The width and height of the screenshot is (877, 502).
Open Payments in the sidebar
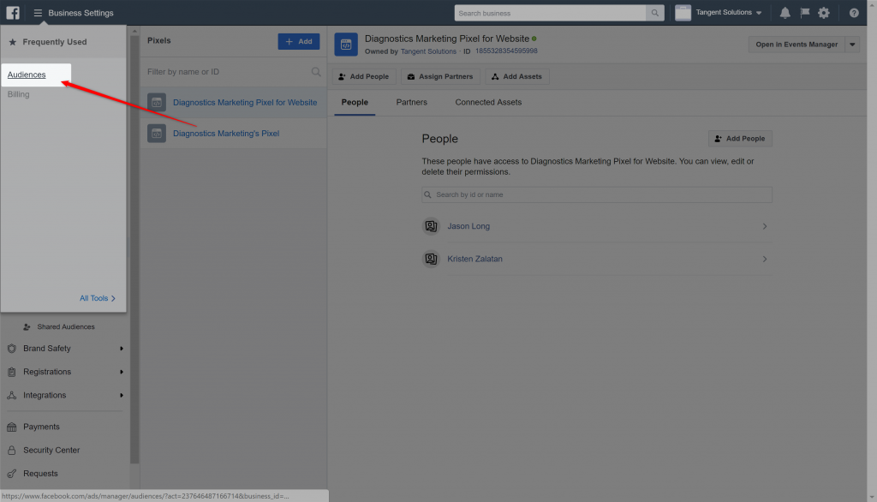[41, 427]
